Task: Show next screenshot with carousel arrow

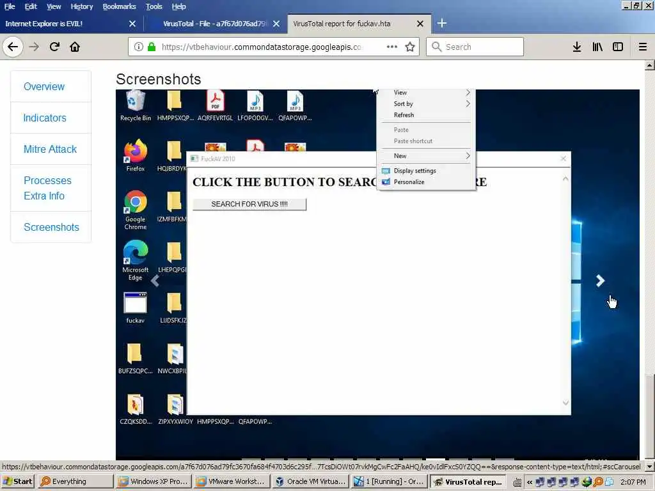Action: point(600,281)
